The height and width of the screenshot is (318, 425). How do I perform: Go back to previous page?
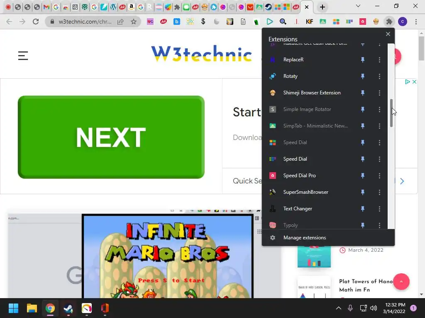[x=9, y=22]
